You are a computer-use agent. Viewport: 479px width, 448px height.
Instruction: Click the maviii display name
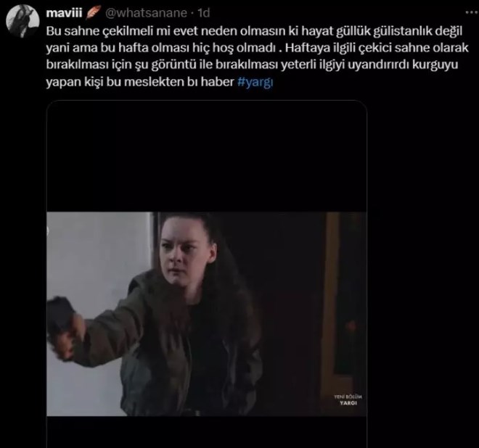pyautogui.click(x=64, y=13)
